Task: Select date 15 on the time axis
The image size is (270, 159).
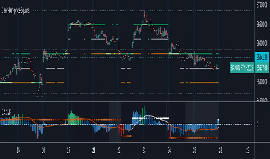Action: click(x=18, y=151)
